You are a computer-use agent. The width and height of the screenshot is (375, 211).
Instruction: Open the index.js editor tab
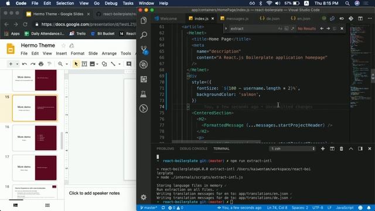coord(202,18)
